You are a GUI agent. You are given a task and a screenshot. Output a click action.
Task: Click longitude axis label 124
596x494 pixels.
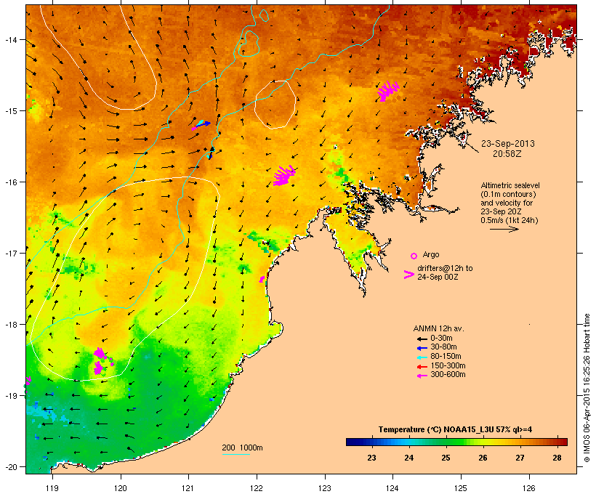392,488
